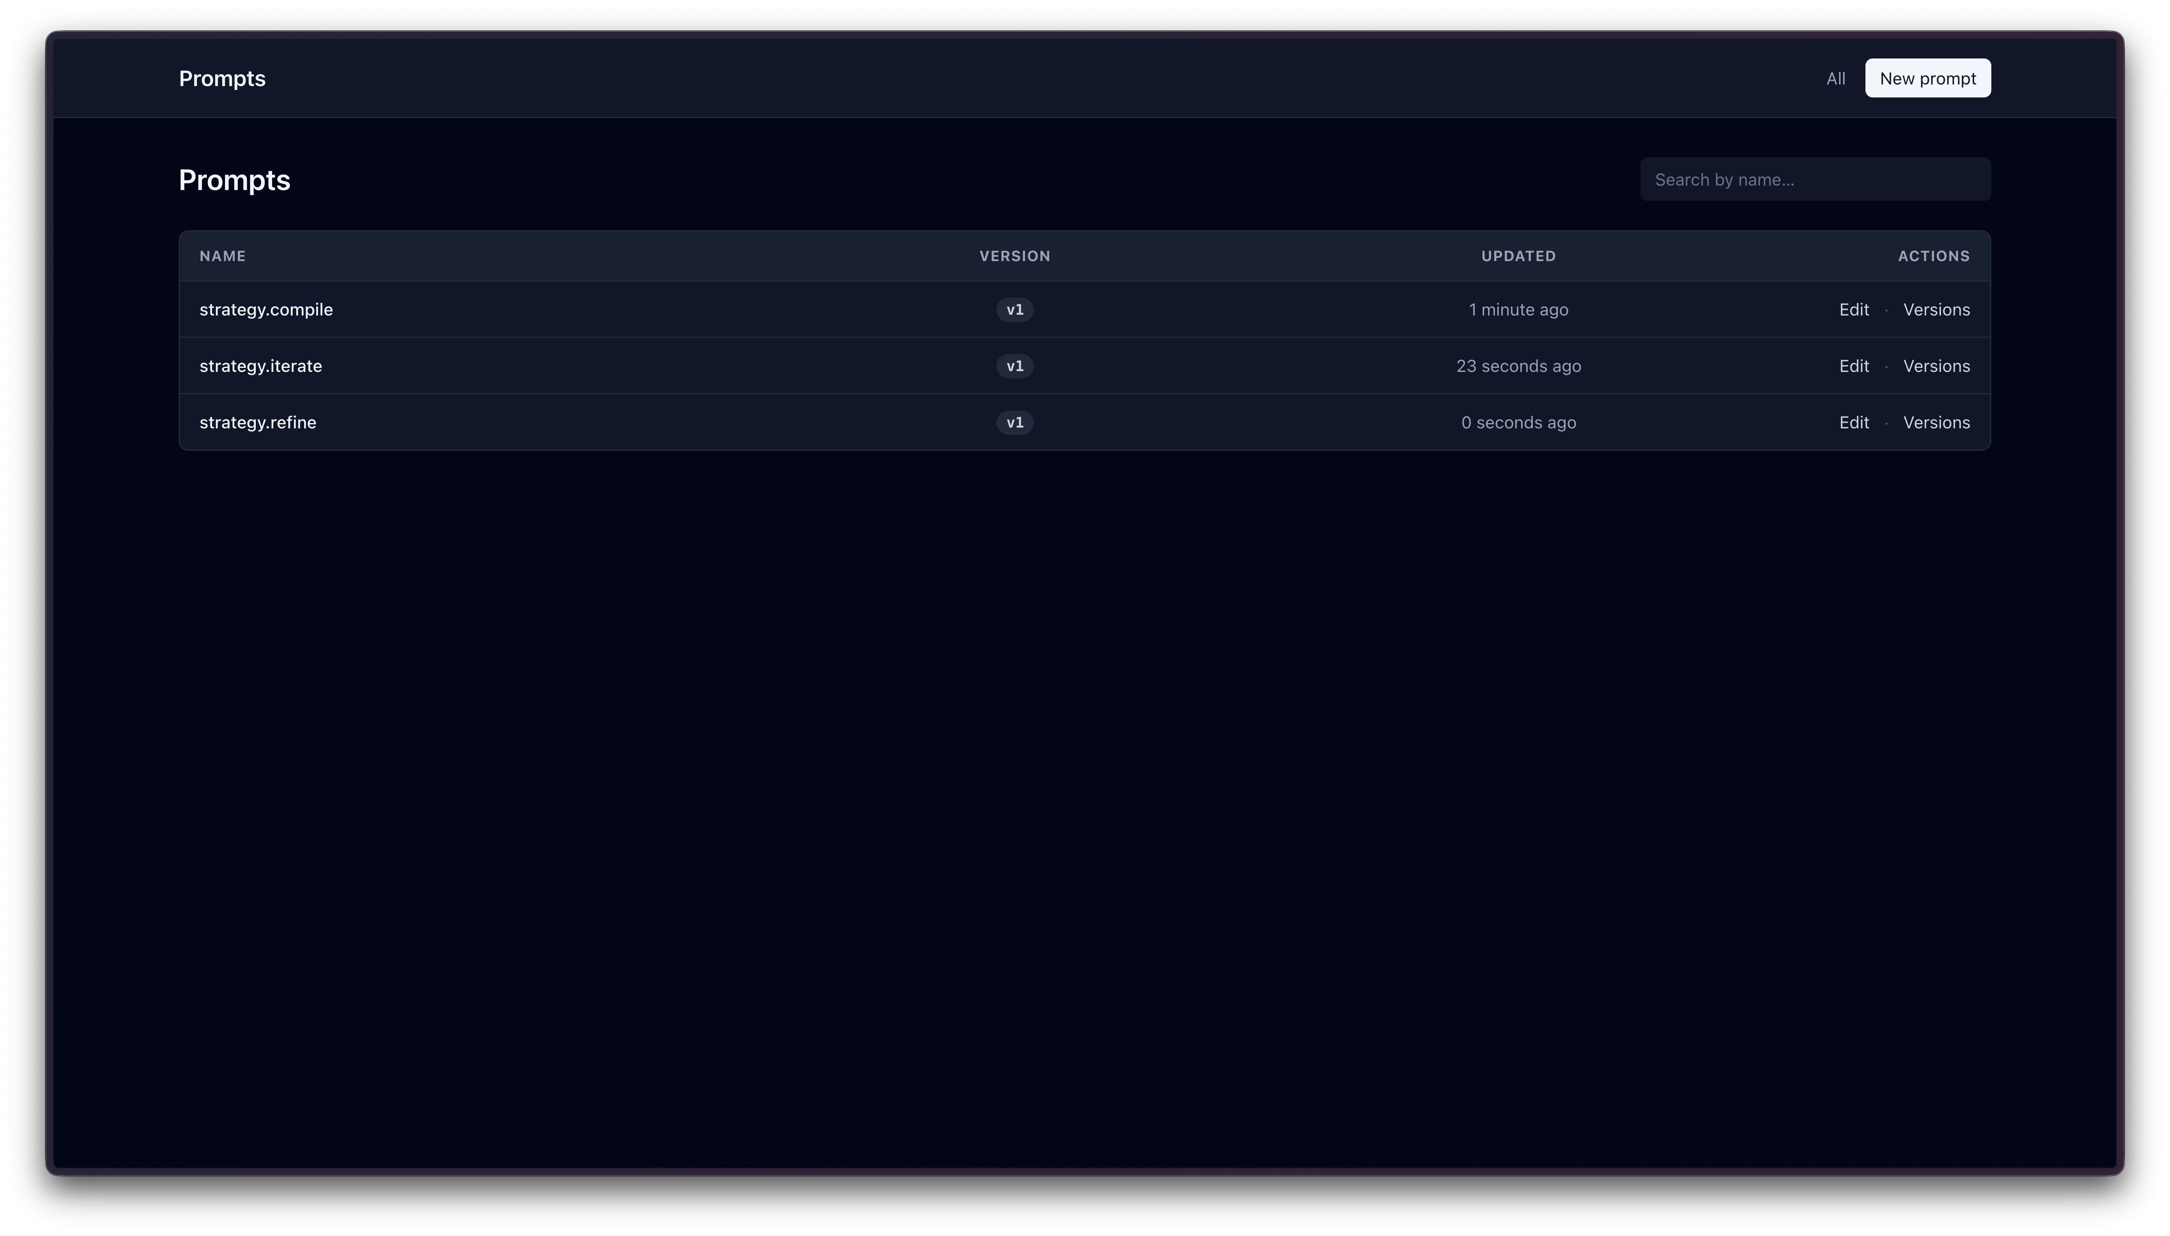Click the v1 badge for strategy.compile
The width and height of the screenshot is (2170, 1236).
tap(1015, 310)
